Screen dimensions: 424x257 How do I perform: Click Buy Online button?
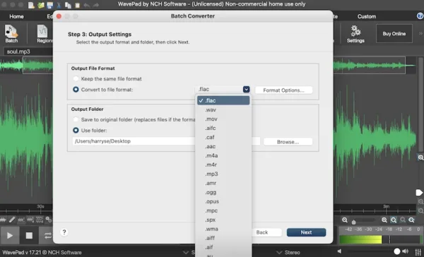394,34
